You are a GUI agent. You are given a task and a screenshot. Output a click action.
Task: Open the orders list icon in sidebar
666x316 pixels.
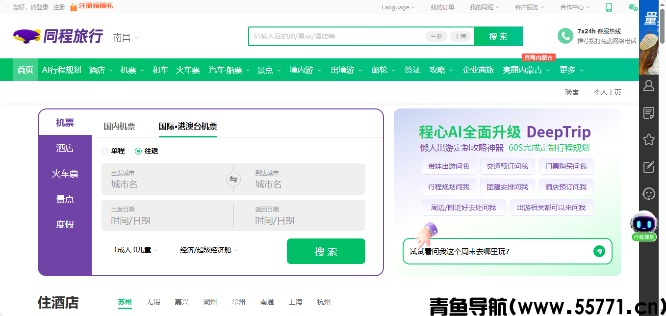coord(649,113)
